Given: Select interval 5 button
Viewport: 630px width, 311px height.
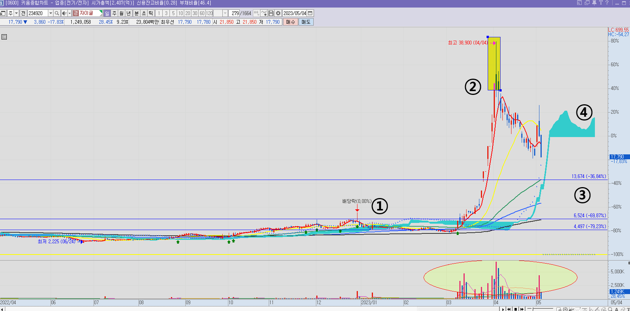Looking at the screenshot, I should click(x=173, y=13).
